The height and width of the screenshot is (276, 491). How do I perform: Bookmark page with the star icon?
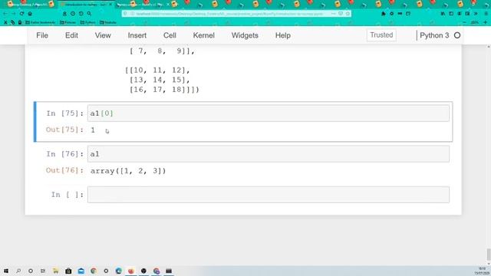click(x=348, y=14)
